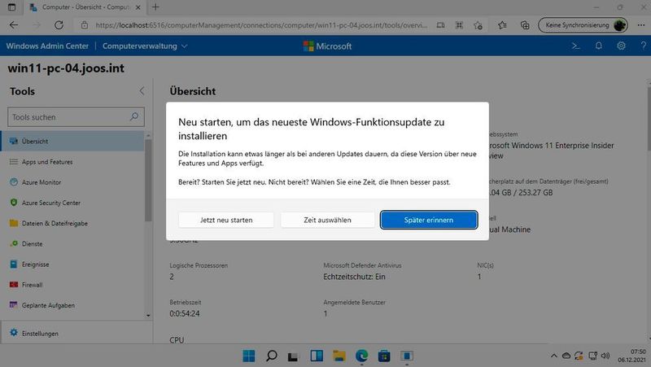Expand Computerverwaltung dropdown
Image resolution: width=651 pixels, height=367 pixels.
pos(145,46)
